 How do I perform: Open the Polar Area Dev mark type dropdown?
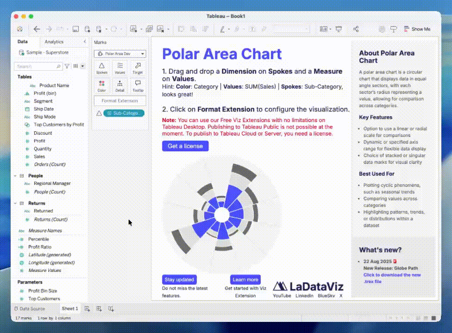point(120,54)
